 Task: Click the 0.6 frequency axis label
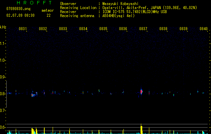tap(3, 127)
